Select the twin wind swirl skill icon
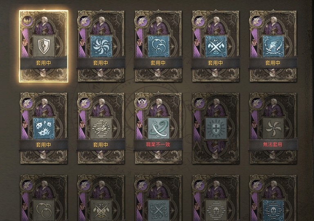The image size is (314, 221). (158, 129)
